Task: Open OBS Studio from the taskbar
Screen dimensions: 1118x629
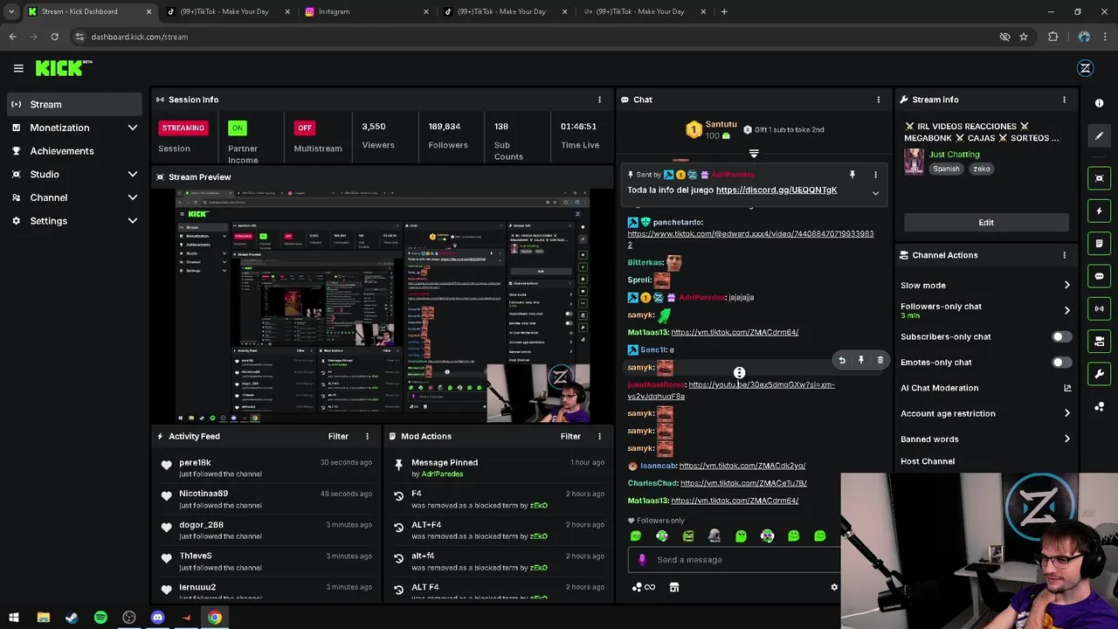Action: 129,618
